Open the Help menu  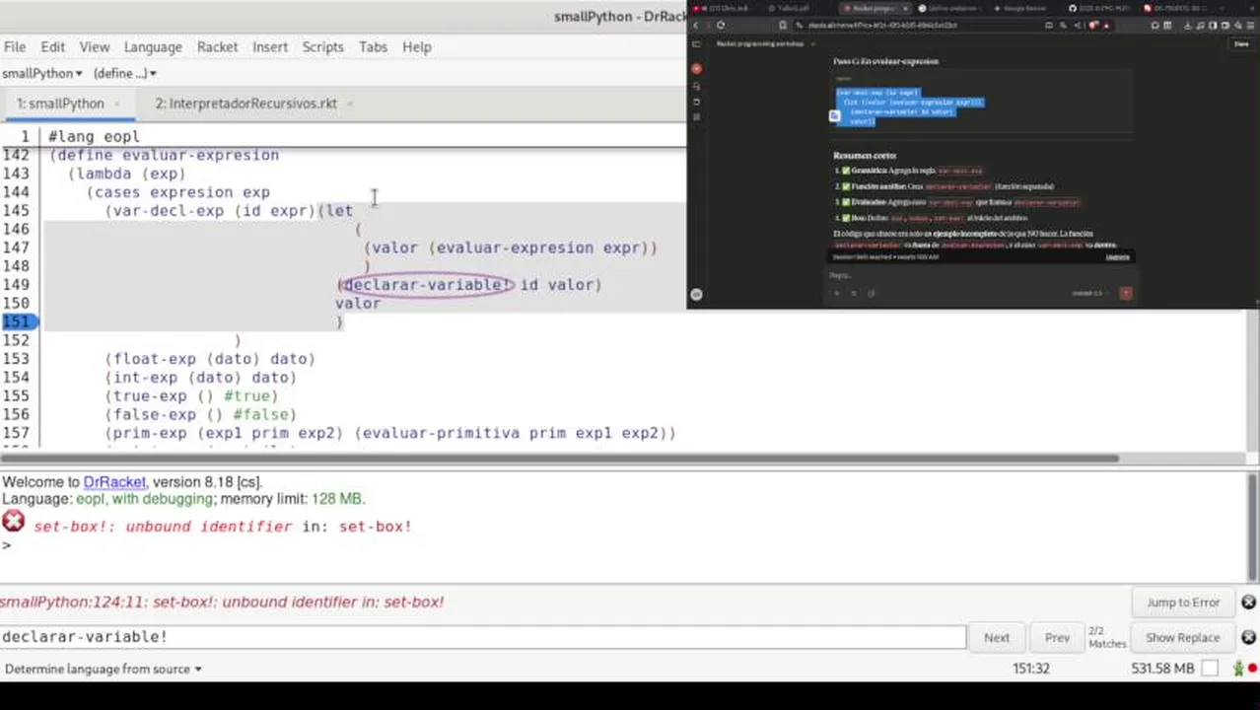[417, 46]
